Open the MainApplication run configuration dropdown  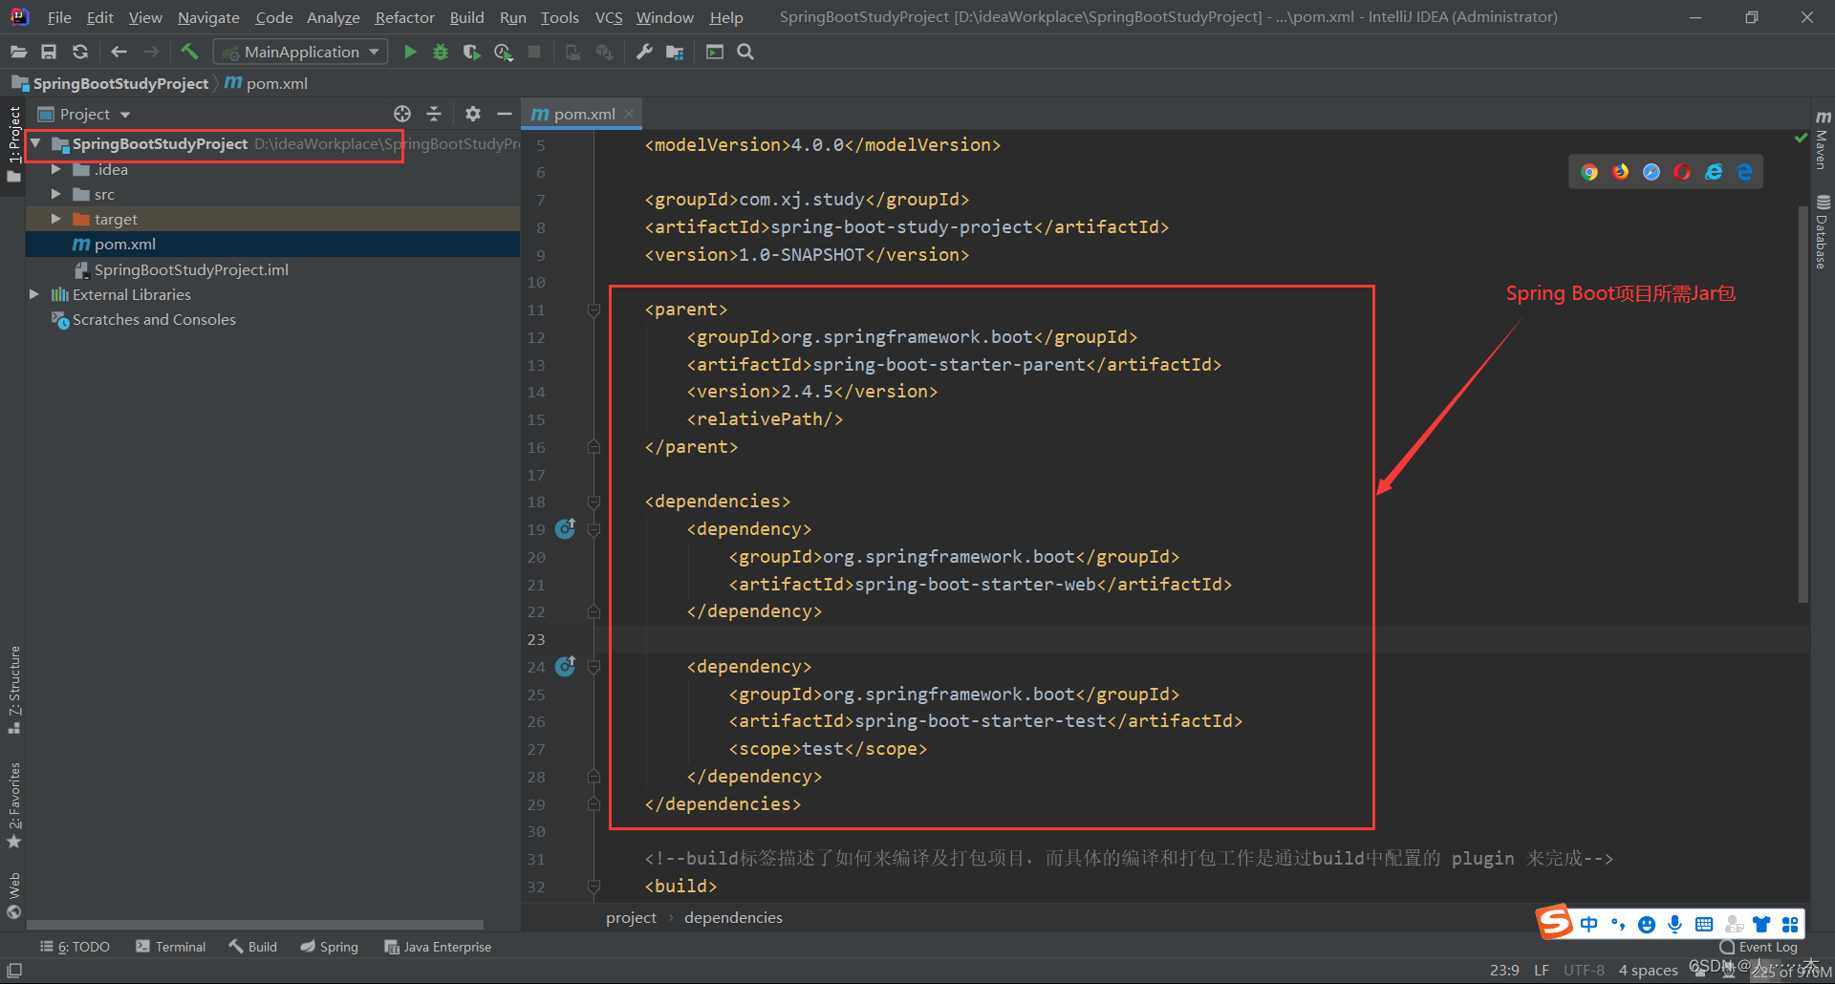tap(301, 52)
